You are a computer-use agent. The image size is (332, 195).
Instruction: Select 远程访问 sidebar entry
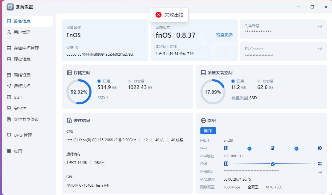pyautogui.click(x=29, y=86)
